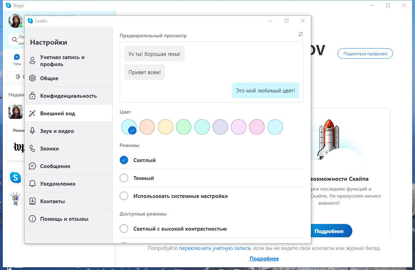Choose the salmon-orange color swatch
Viewport: 415px width, 270px height.
coord(147,127)
